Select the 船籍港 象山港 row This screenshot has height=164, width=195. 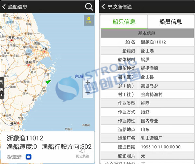tap(147, 51)
